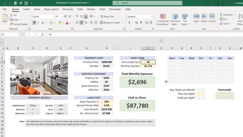This screenshot has width=243, height=137.
Task: Open the General number format dropdown
Action: 151,17
